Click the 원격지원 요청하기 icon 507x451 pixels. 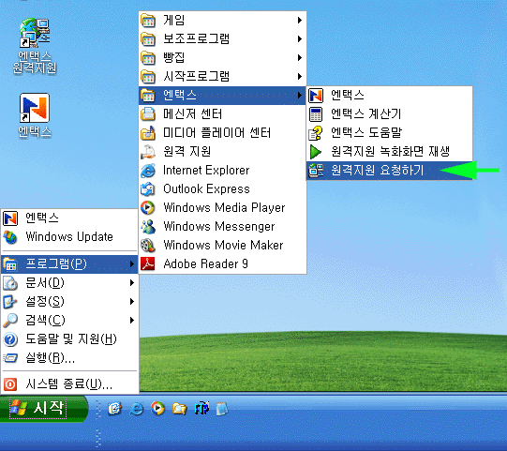pyautogui.click(x=316, y=171)
